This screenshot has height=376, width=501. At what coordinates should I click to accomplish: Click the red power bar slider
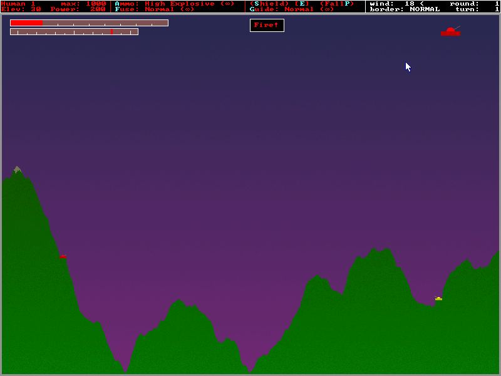click(x=89, y=23)
